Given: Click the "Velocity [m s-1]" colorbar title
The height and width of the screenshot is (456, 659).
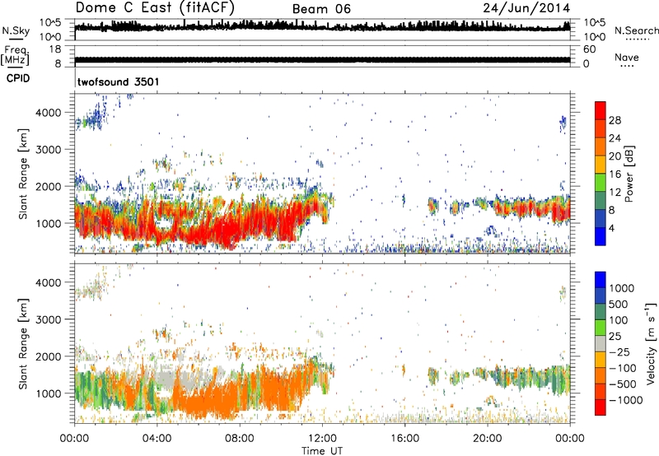Looking at the screenshot, I should [651, 343].
